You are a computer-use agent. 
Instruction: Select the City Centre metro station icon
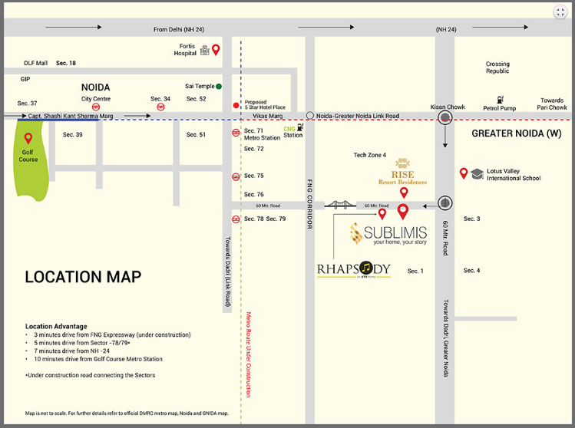[96, 107]
